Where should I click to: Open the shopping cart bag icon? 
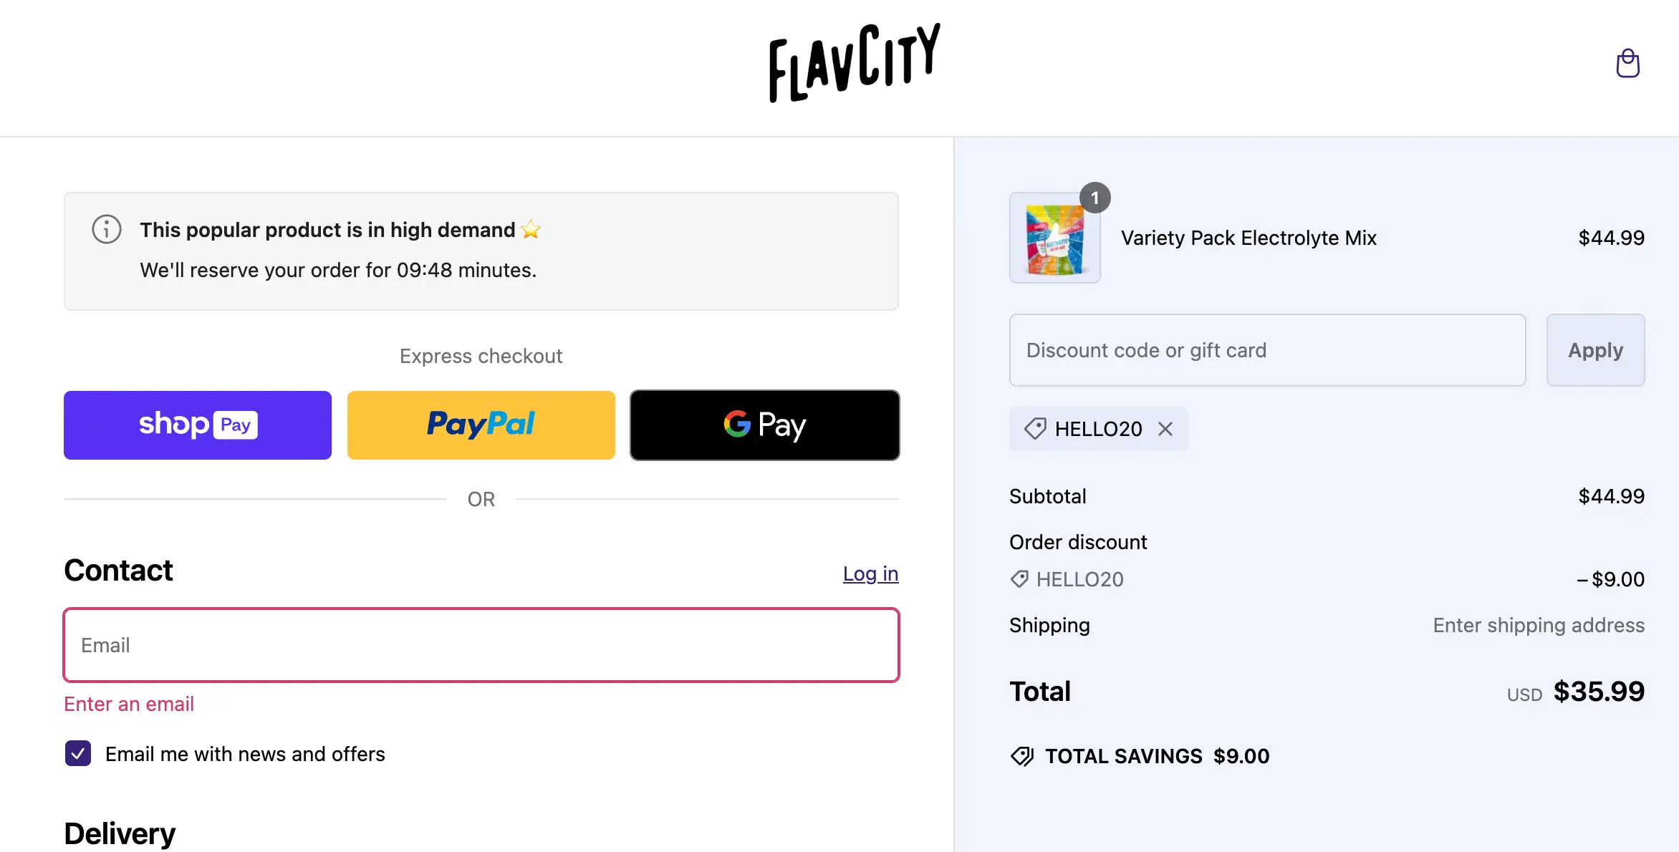(1627, 63)
